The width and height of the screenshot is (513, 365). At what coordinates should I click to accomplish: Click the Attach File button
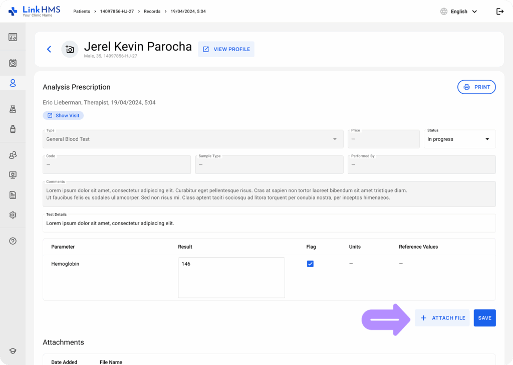tap(442, 318)
